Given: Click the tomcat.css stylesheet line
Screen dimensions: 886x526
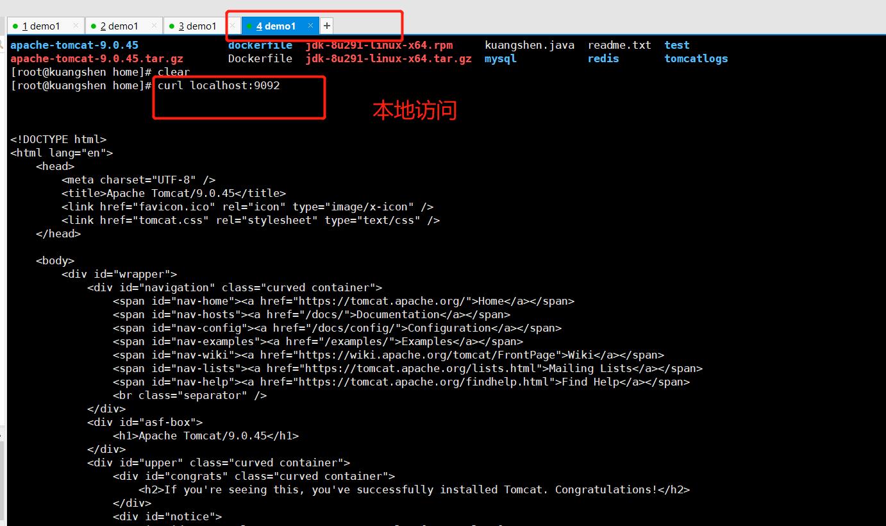Looking at the screenshot, I should click(x=251, y=220).
